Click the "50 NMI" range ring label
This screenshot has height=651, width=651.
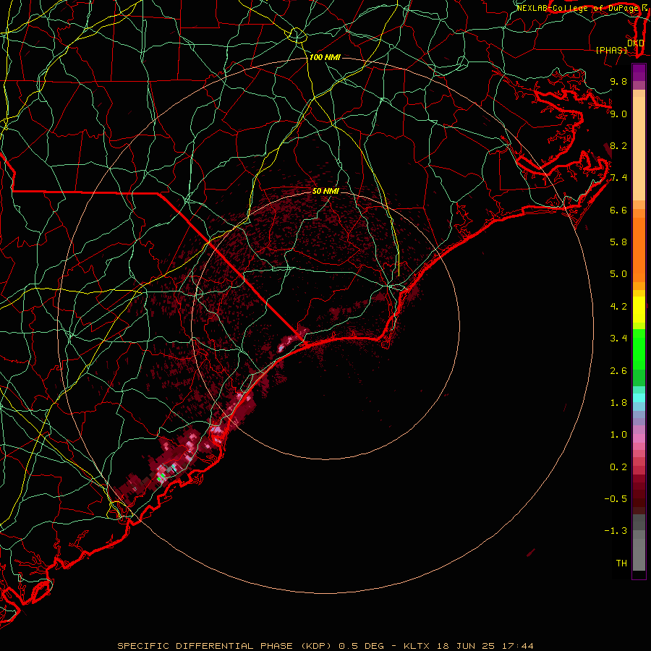325,192
